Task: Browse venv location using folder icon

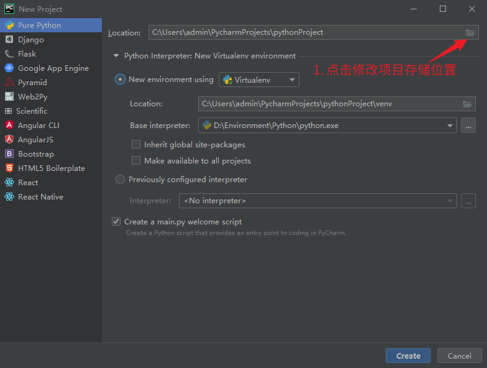Action: (x=467, y=104)
